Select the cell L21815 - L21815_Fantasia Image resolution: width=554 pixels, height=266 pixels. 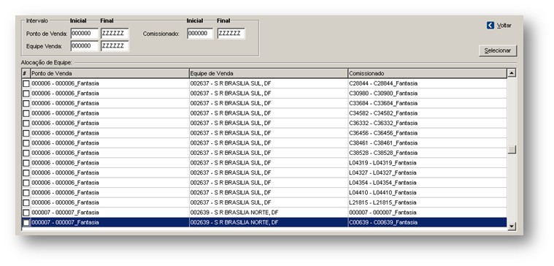point(427,202)
